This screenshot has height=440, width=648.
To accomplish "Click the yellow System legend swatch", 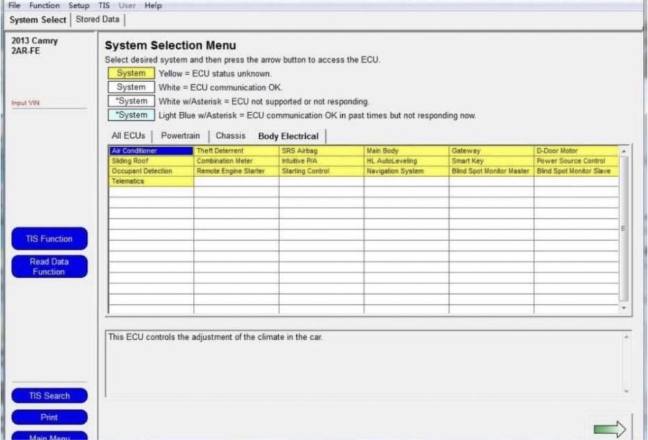I will click(x=131, y=73).
